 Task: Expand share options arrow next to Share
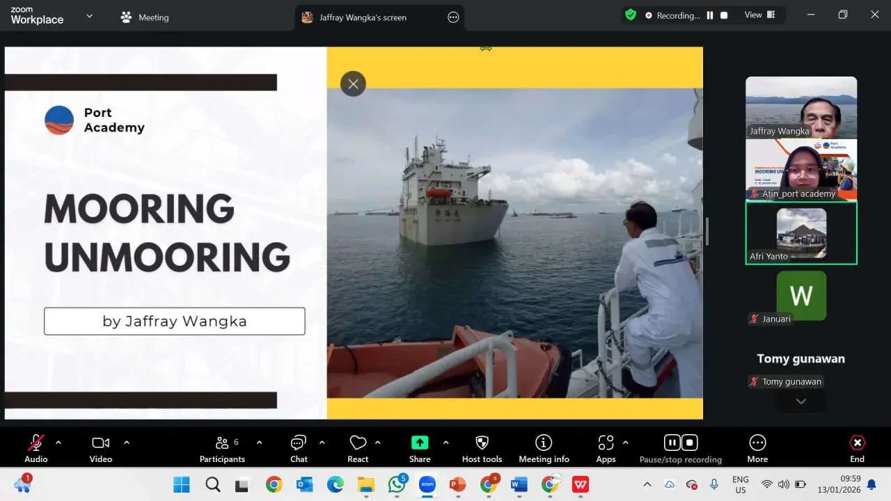[445, 443]
